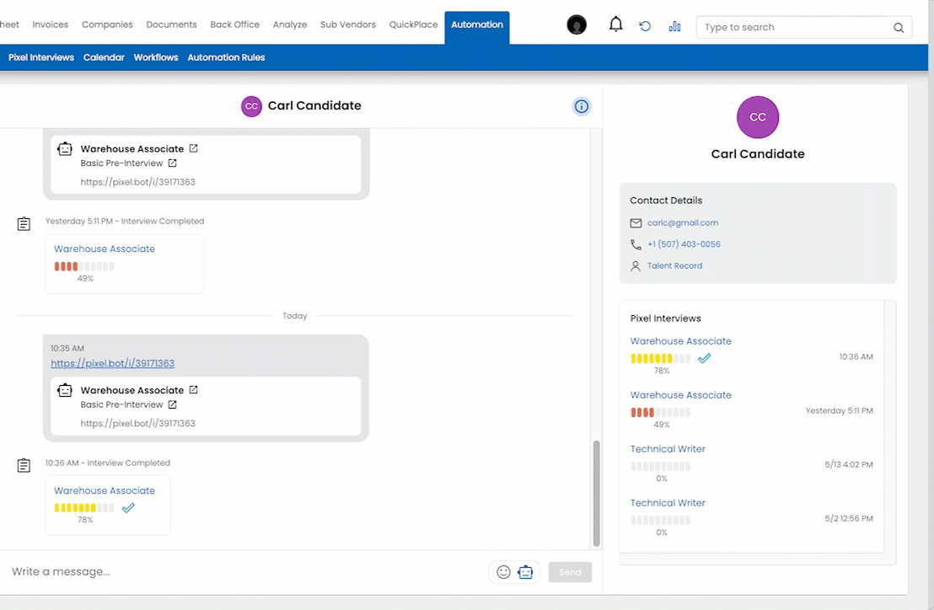Open Technical Writer interview from 5/2 12:56 PM
934x610 pixels.
coord(668,503)
